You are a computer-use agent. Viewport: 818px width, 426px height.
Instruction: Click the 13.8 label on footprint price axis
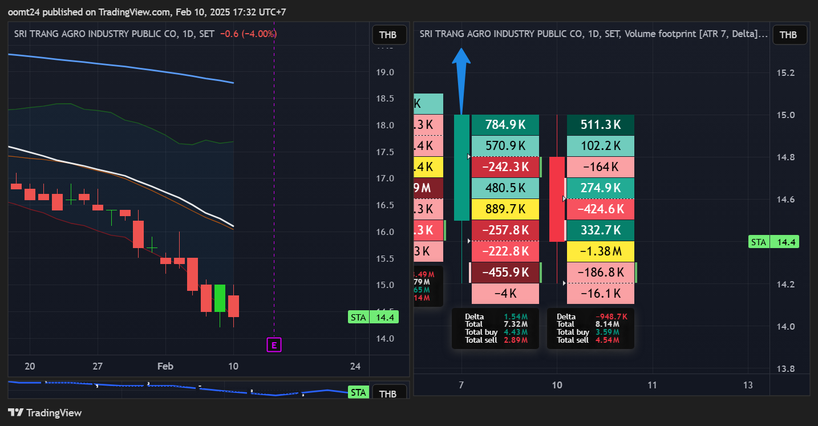pos(785,369)
